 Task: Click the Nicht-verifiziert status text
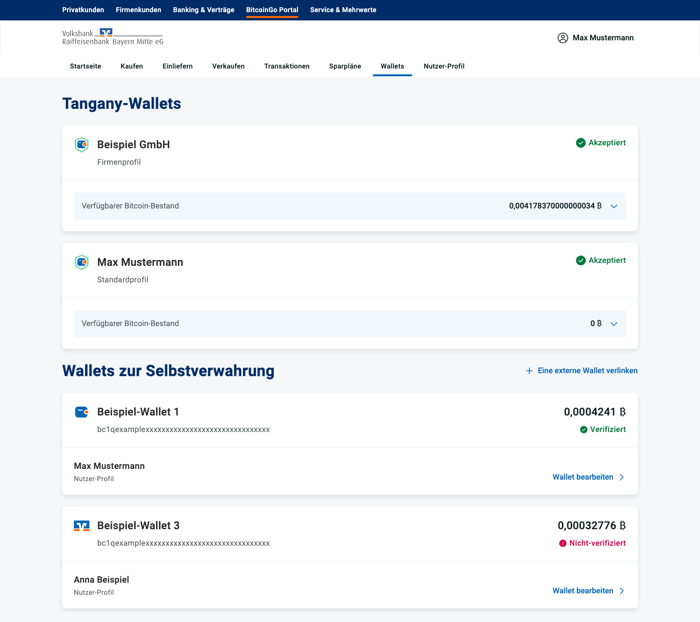597,543
